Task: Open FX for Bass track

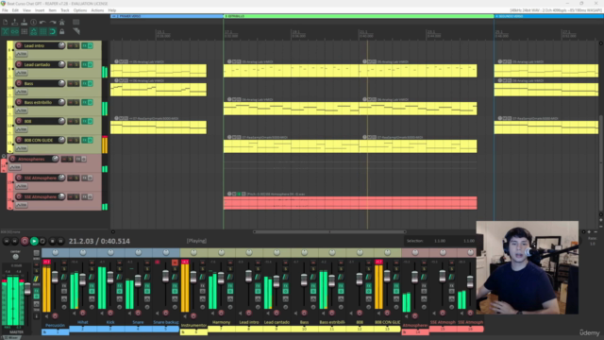Action: tap(84, 83)
